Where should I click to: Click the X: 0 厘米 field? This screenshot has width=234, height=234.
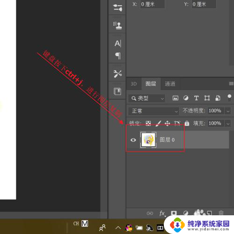[153, 4]
